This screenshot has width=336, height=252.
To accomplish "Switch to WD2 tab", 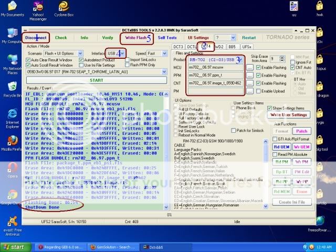I will [219, 47].
